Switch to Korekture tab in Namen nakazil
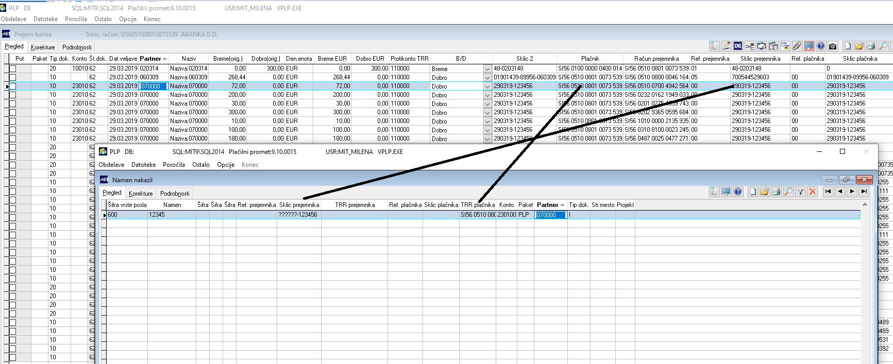The image size is (893, 364). tap(141, 193)
